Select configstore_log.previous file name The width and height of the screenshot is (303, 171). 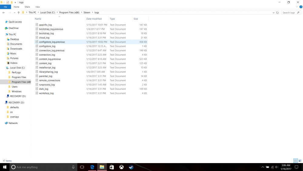pyautogui.click(x=52, y=42)
